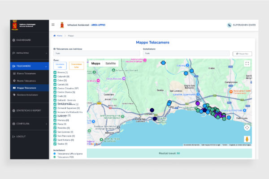Image resolution: width=269 pixels, height=179 pixels.
Task: Toggle map fullscreen view
Action: (x=247, y=64)
